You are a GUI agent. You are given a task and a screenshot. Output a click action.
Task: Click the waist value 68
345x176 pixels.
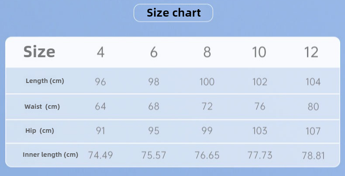[x=154, y=107]
